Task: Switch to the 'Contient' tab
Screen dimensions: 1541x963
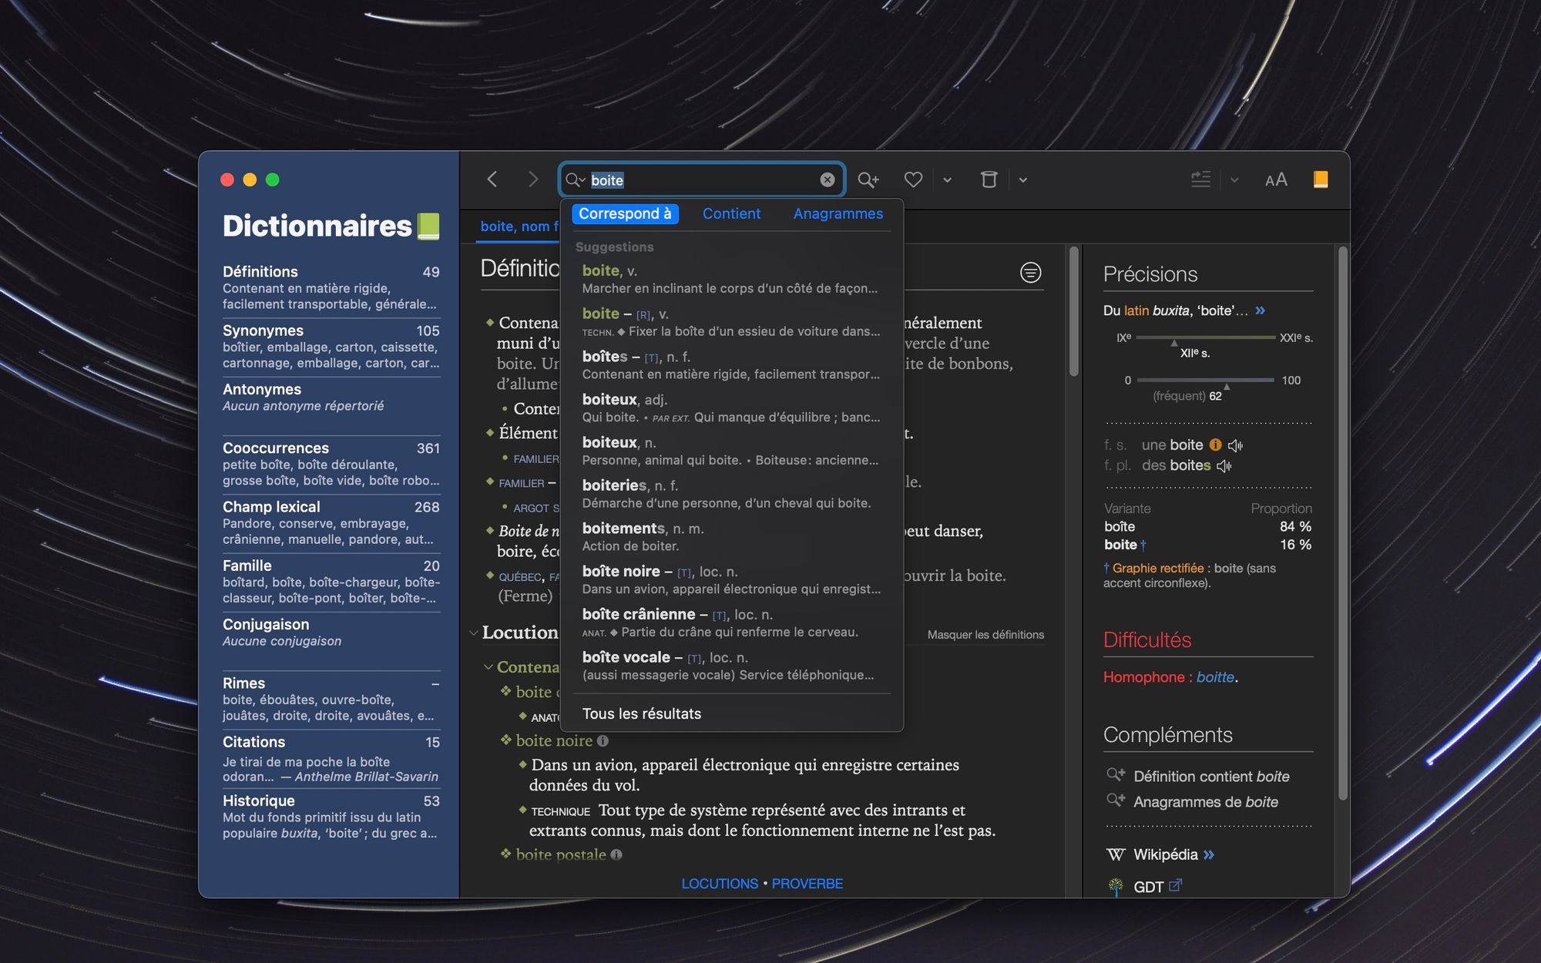Action: 730,213
